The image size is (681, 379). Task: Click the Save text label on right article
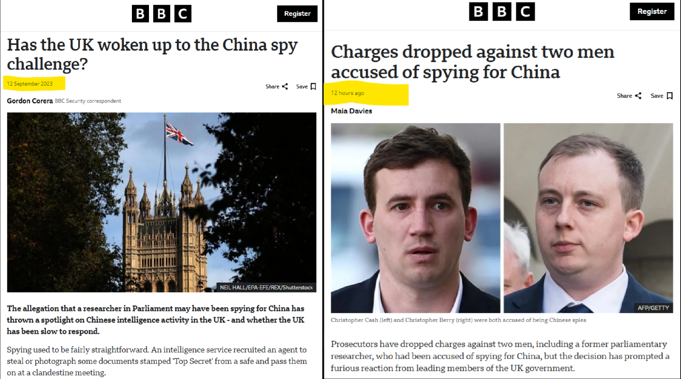point(657,96)
